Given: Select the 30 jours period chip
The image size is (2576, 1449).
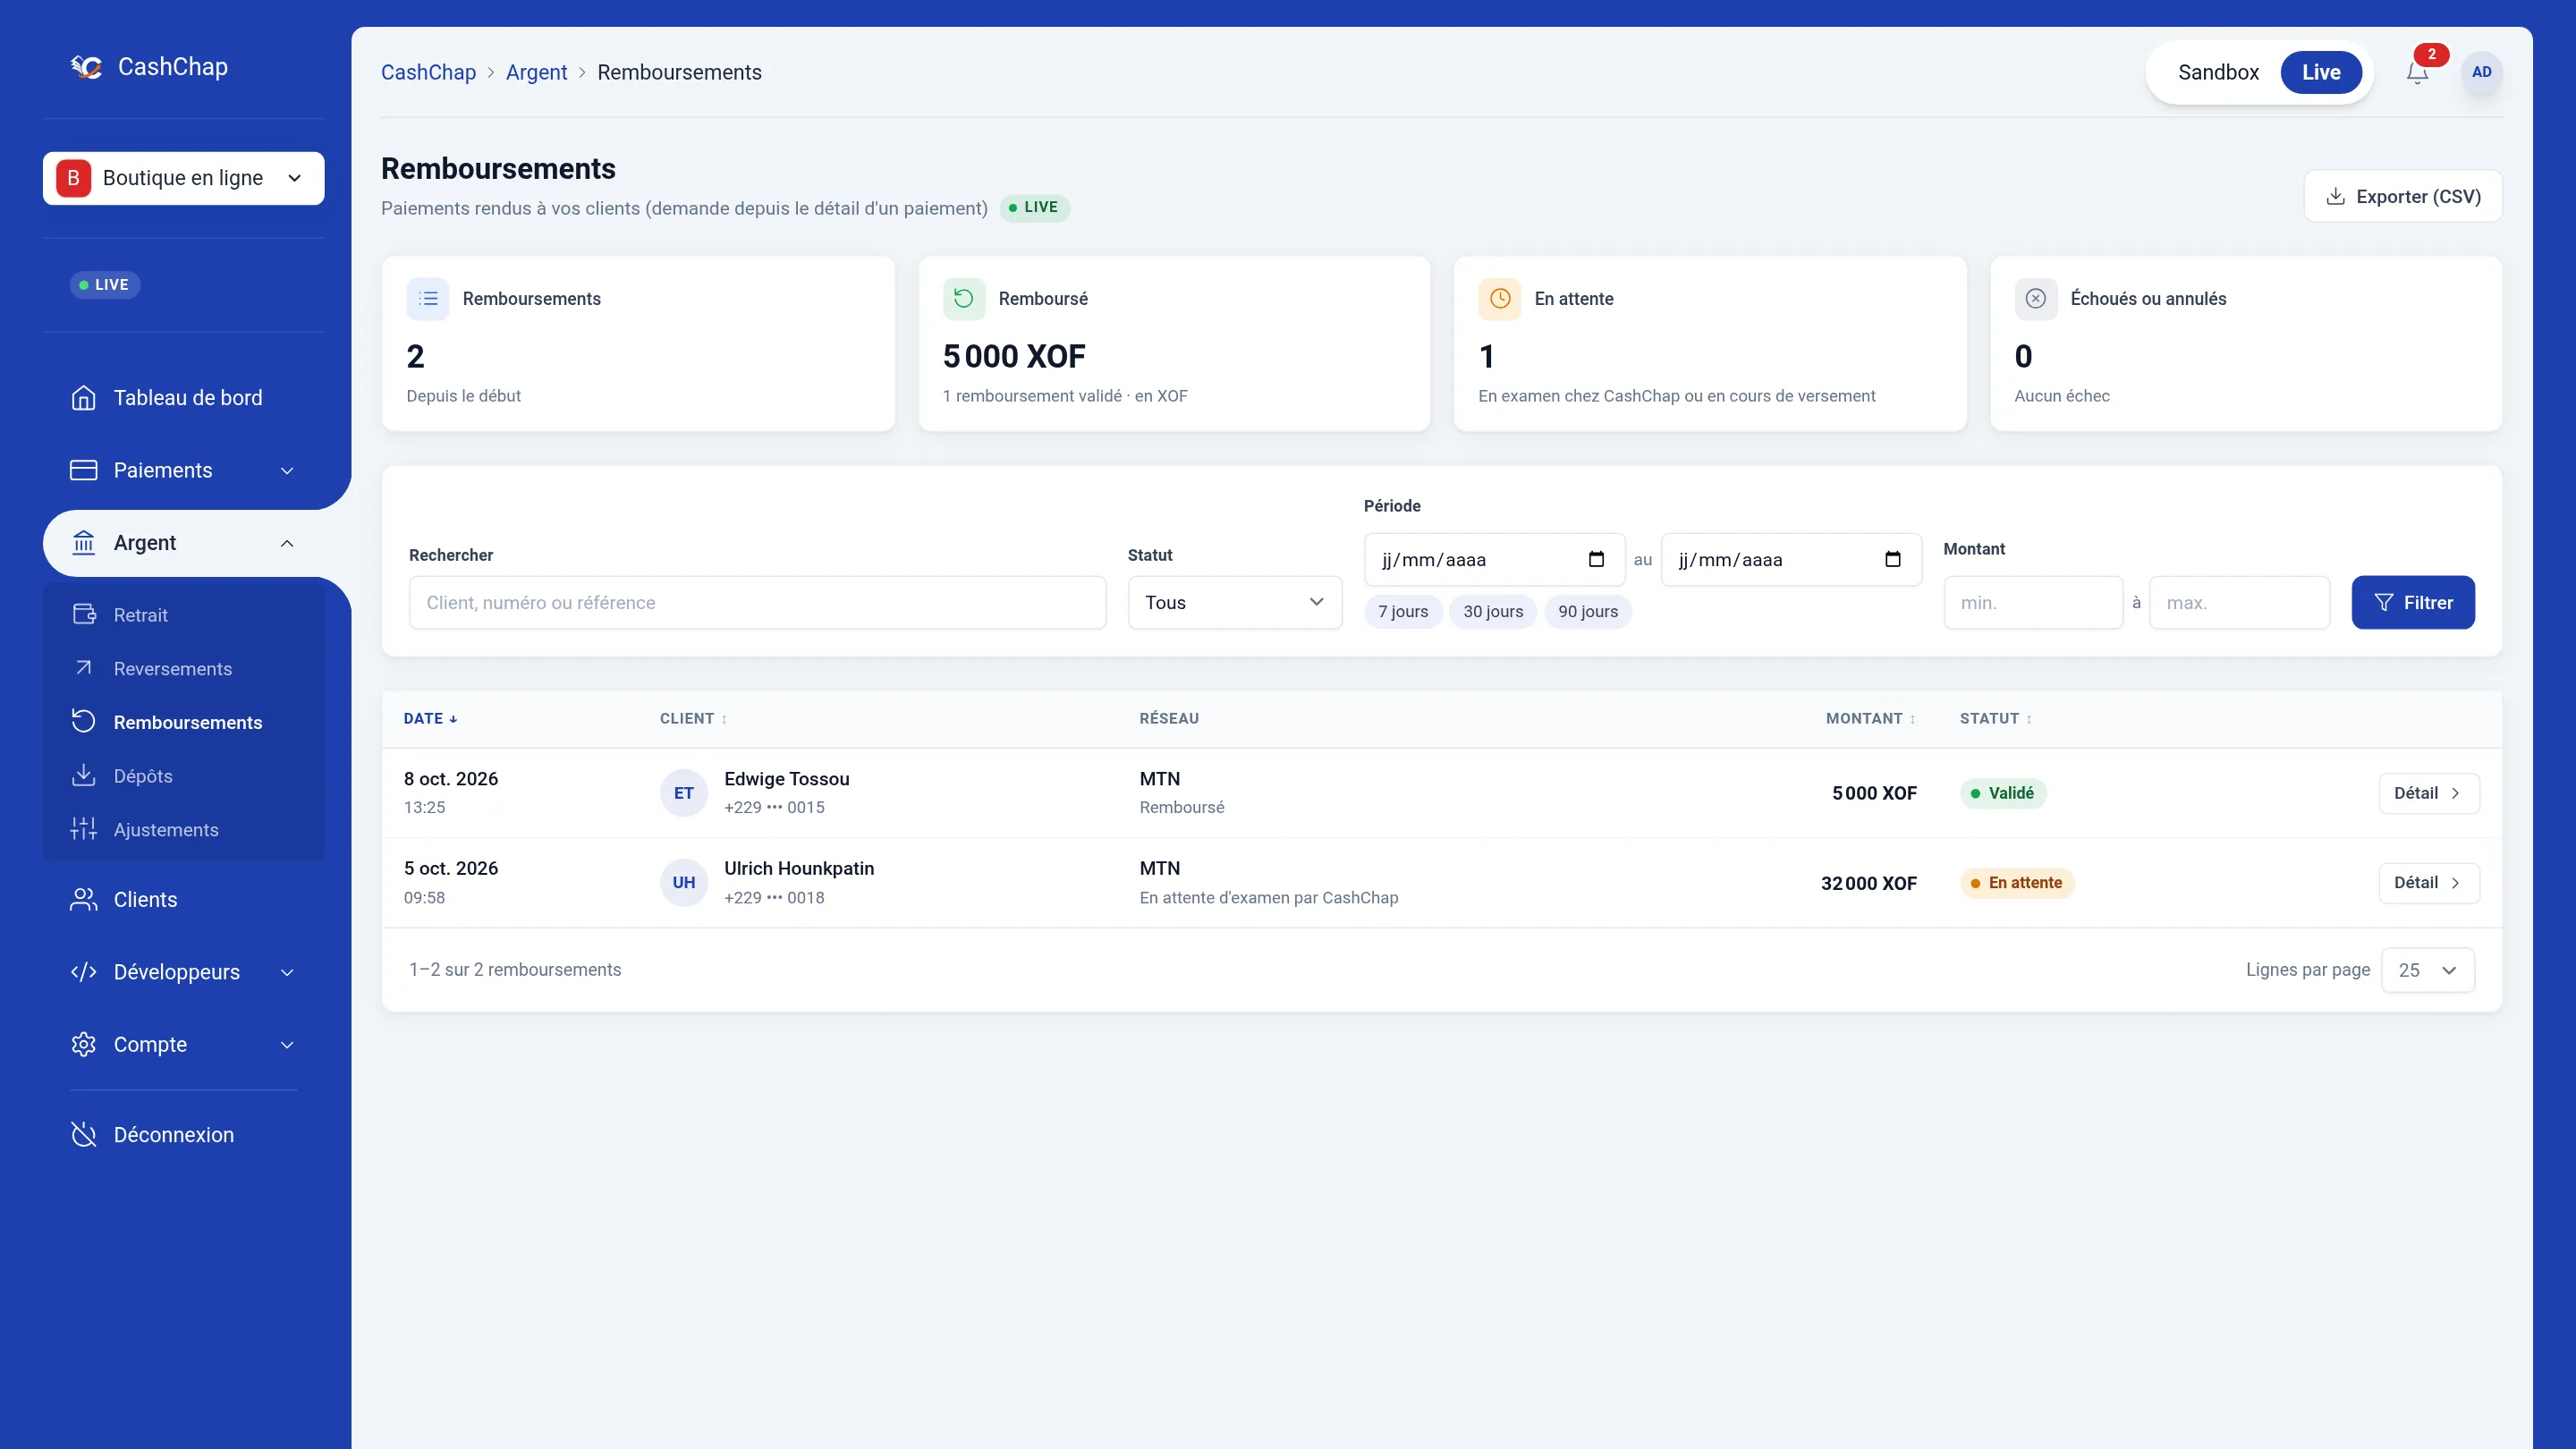Looking at the screenshot, I should coord(1493,612).
